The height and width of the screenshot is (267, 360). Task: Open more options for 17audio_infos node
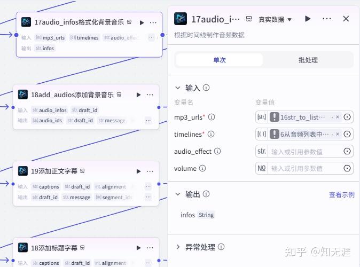[x=153, y=22]
